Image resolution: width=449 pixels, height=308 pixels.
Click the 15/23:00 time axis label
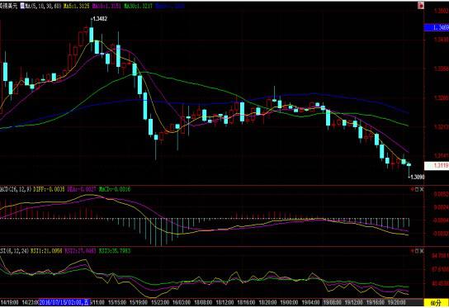160,302
